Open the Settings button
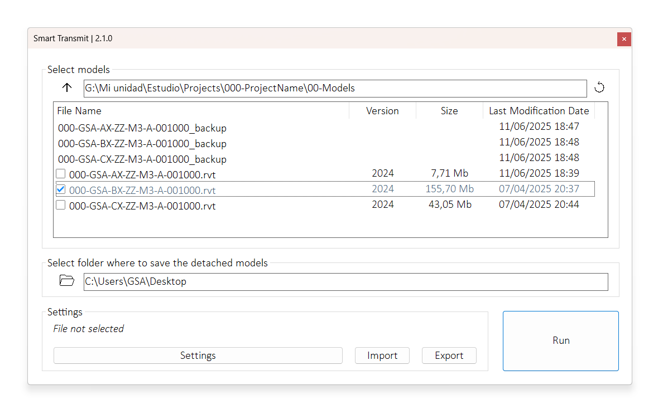Image resolution: width=663 pixels, height=414 pixels. (x=198, y=355)
